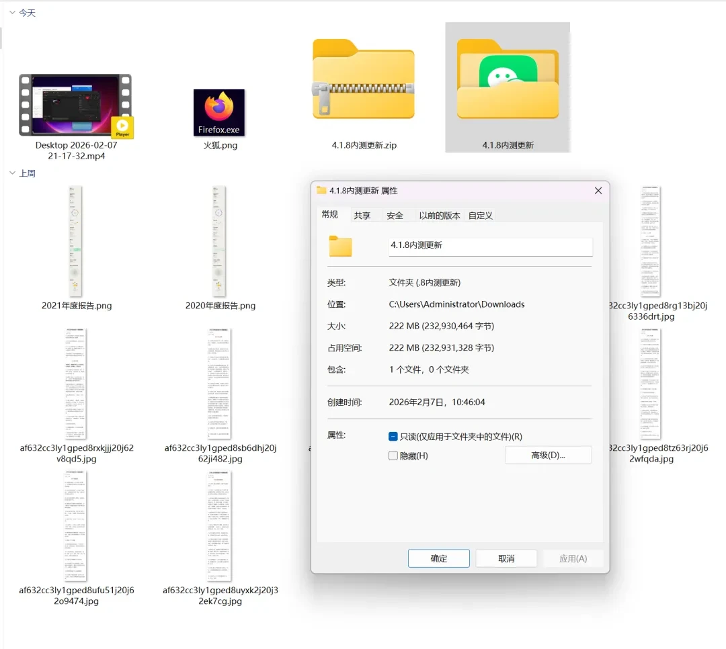Click the 取消 button

(x=506, y=558)
